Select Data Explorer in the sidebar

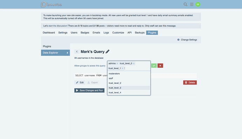click(x=55, y=53)
